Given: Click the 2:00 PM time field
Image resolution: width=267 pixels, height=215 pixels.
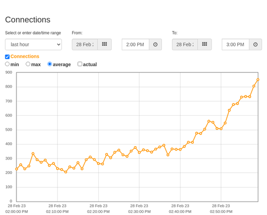Looking at the screenshot, I should pyautogui.click(x=136, y=44).
